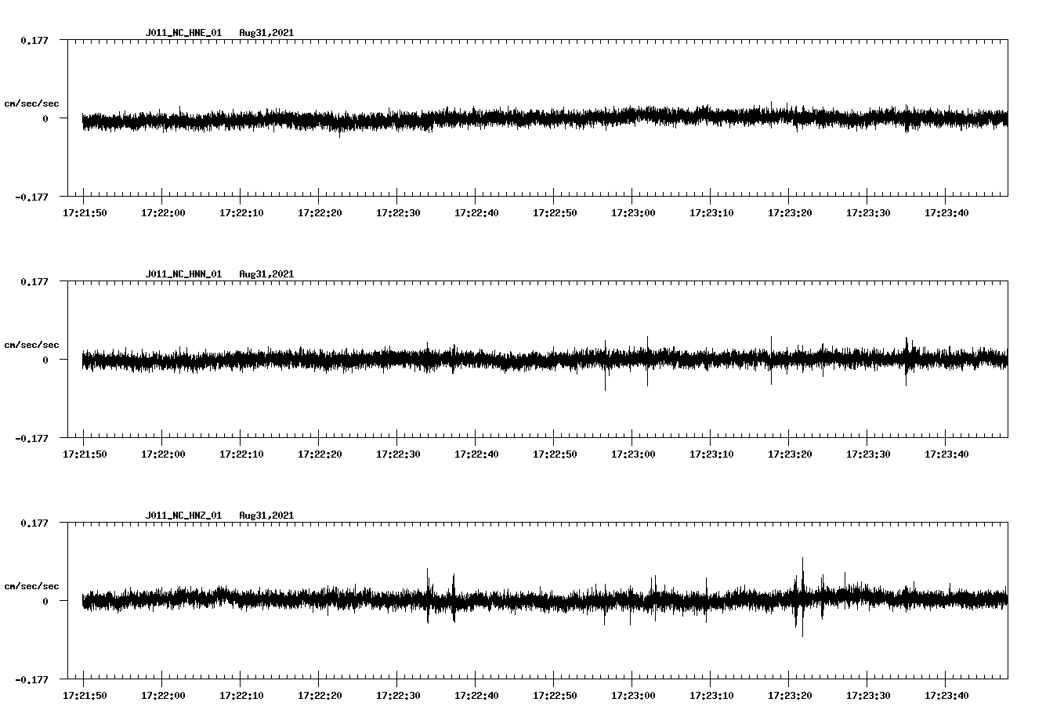The width and height of the screenshot is (1064, 724).
Task: Click the 0.177 upper limit of HNE plot
Action: click(x=34, y=40)
